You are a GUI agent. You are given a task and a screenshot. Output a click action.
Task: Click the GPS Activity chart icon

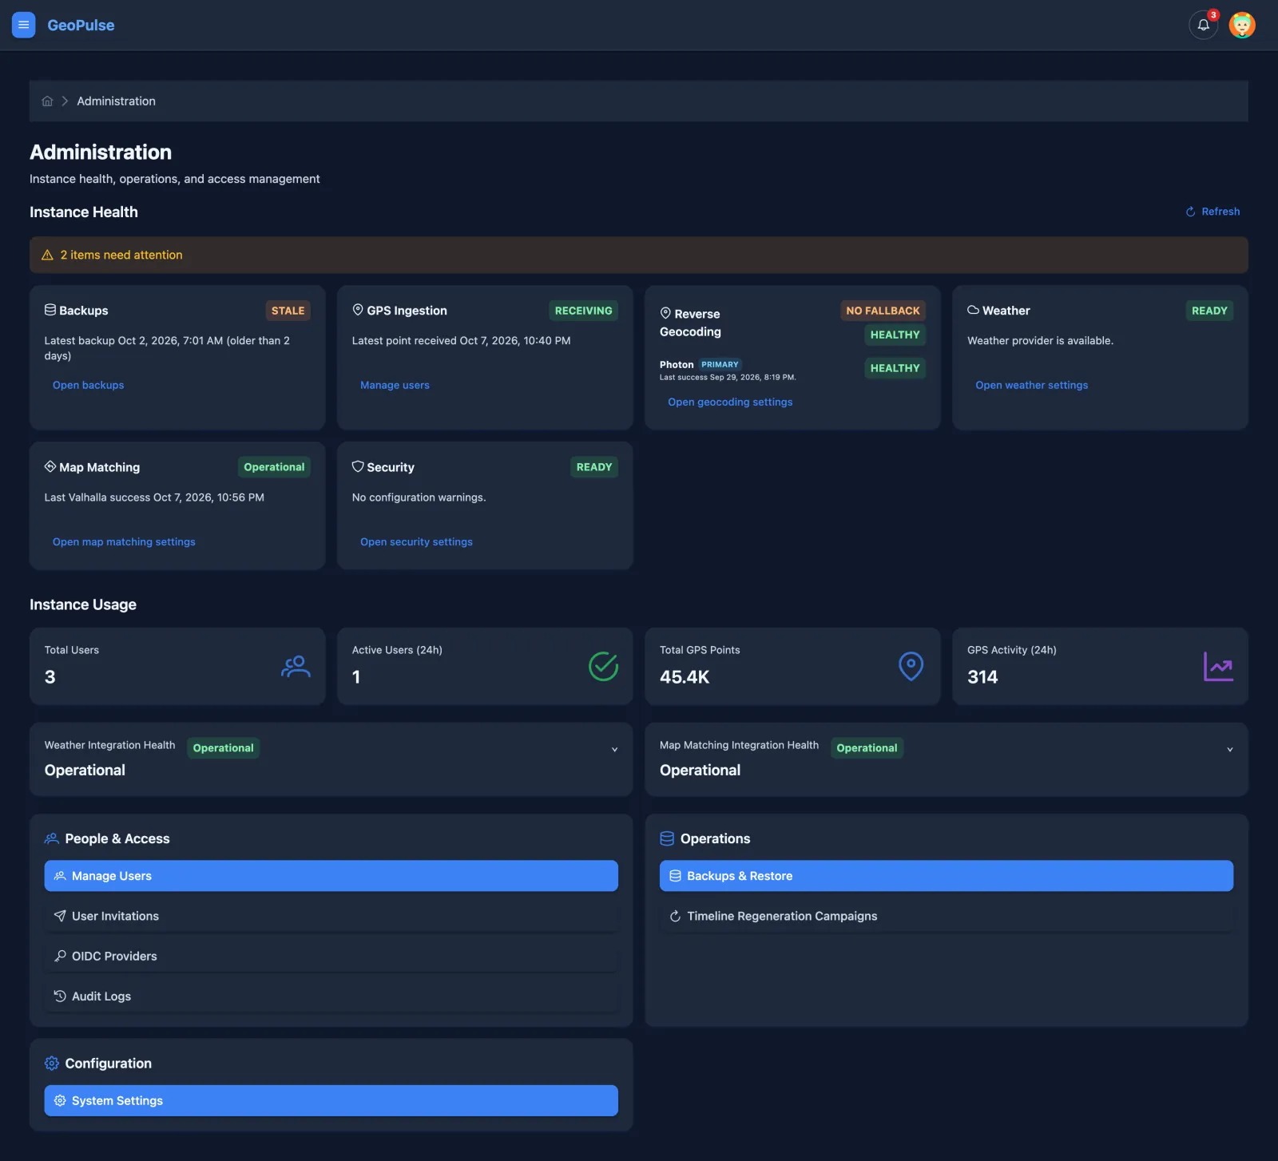(1218, 666)
